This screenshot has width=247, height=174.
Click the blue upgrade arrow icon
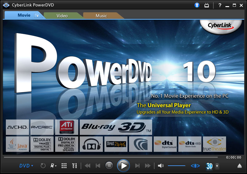click(x=197, y=5)
